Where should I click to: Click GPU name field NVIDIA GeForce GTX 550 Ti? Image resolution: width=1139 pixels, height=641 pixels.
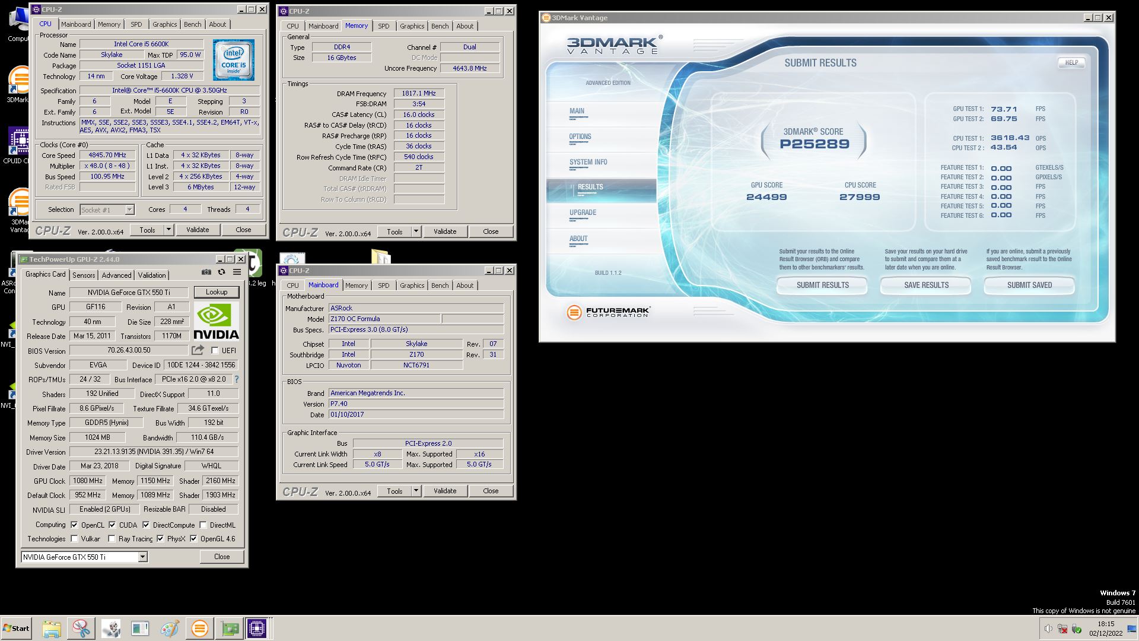(x=129, y=292)
